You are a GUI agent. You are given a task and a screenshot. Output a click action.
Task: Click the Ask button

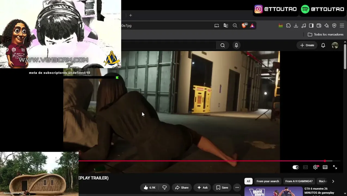(x=202, y=188)
